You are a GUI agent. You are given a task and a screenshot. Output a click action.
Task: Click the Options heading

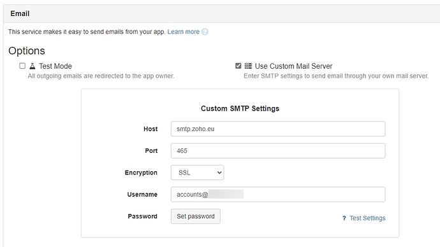point(27,51)
